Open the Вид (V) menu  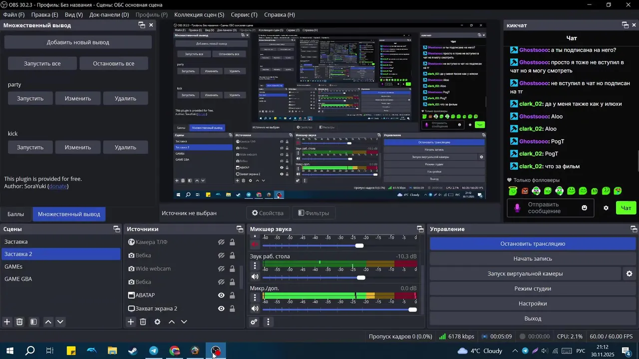(74, 15)
